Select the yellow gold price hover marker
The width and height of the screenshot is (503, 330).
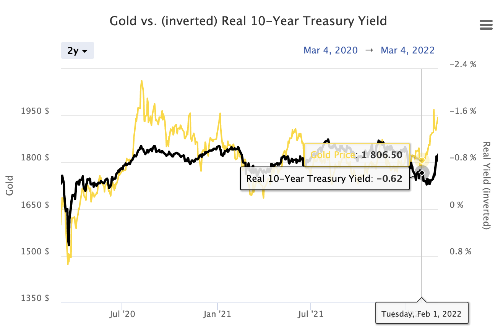point(422,160)
